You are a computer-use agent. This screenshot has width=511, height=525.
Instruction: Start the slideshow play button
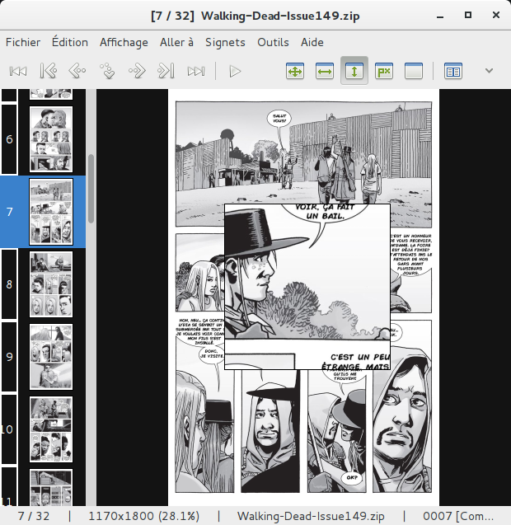tap(235, 71)
